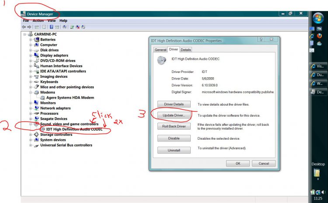328x203 pixels.
Task: Click the Mice and other pointing devices icon
Action: pyautogui.click(x=37, y=87)
